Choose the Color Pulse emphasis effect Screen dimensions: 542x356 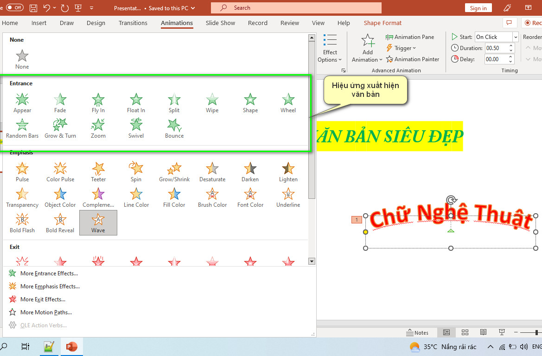click(60, 172)
